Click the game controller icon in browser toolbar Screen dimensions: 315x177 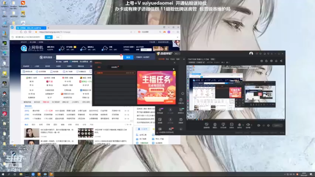[x=165, y=32]
